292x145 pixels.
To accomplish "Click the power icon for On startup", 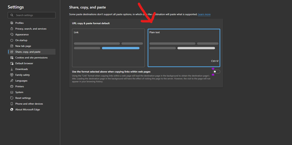I will tap(12, 40).
